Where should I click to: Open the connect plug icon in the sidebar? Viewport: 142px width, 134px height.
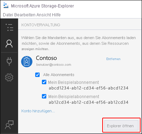click(x=9, y=61)
